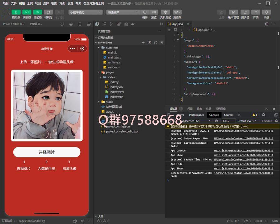The image size is (280, 224).
Task: Start real device debugging
Action: 166,12
